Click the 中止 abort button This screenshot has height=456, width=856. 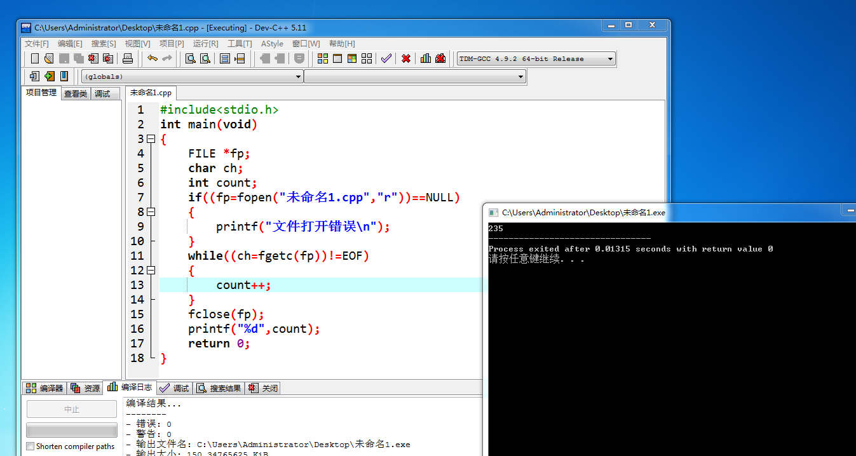click(72, 410)
